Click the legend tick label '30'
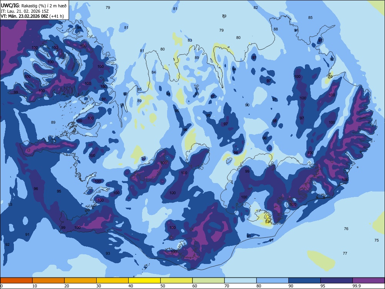The height and width of the screenshot is (289, 385). (99, 286)
